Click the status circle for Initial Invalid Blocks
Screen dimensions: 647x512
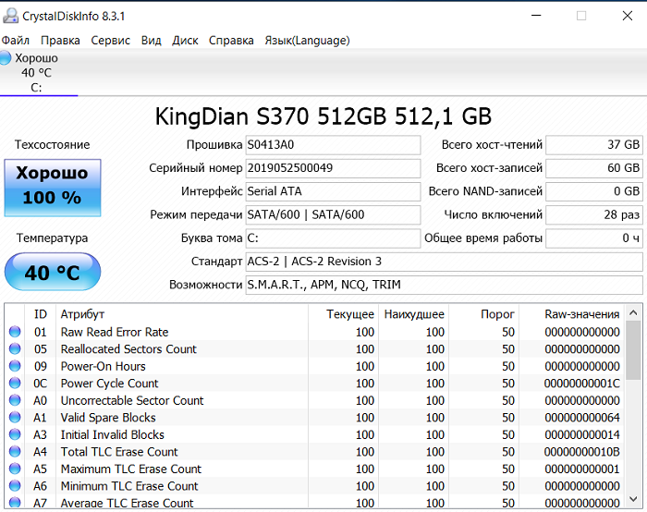coord(15,434)
